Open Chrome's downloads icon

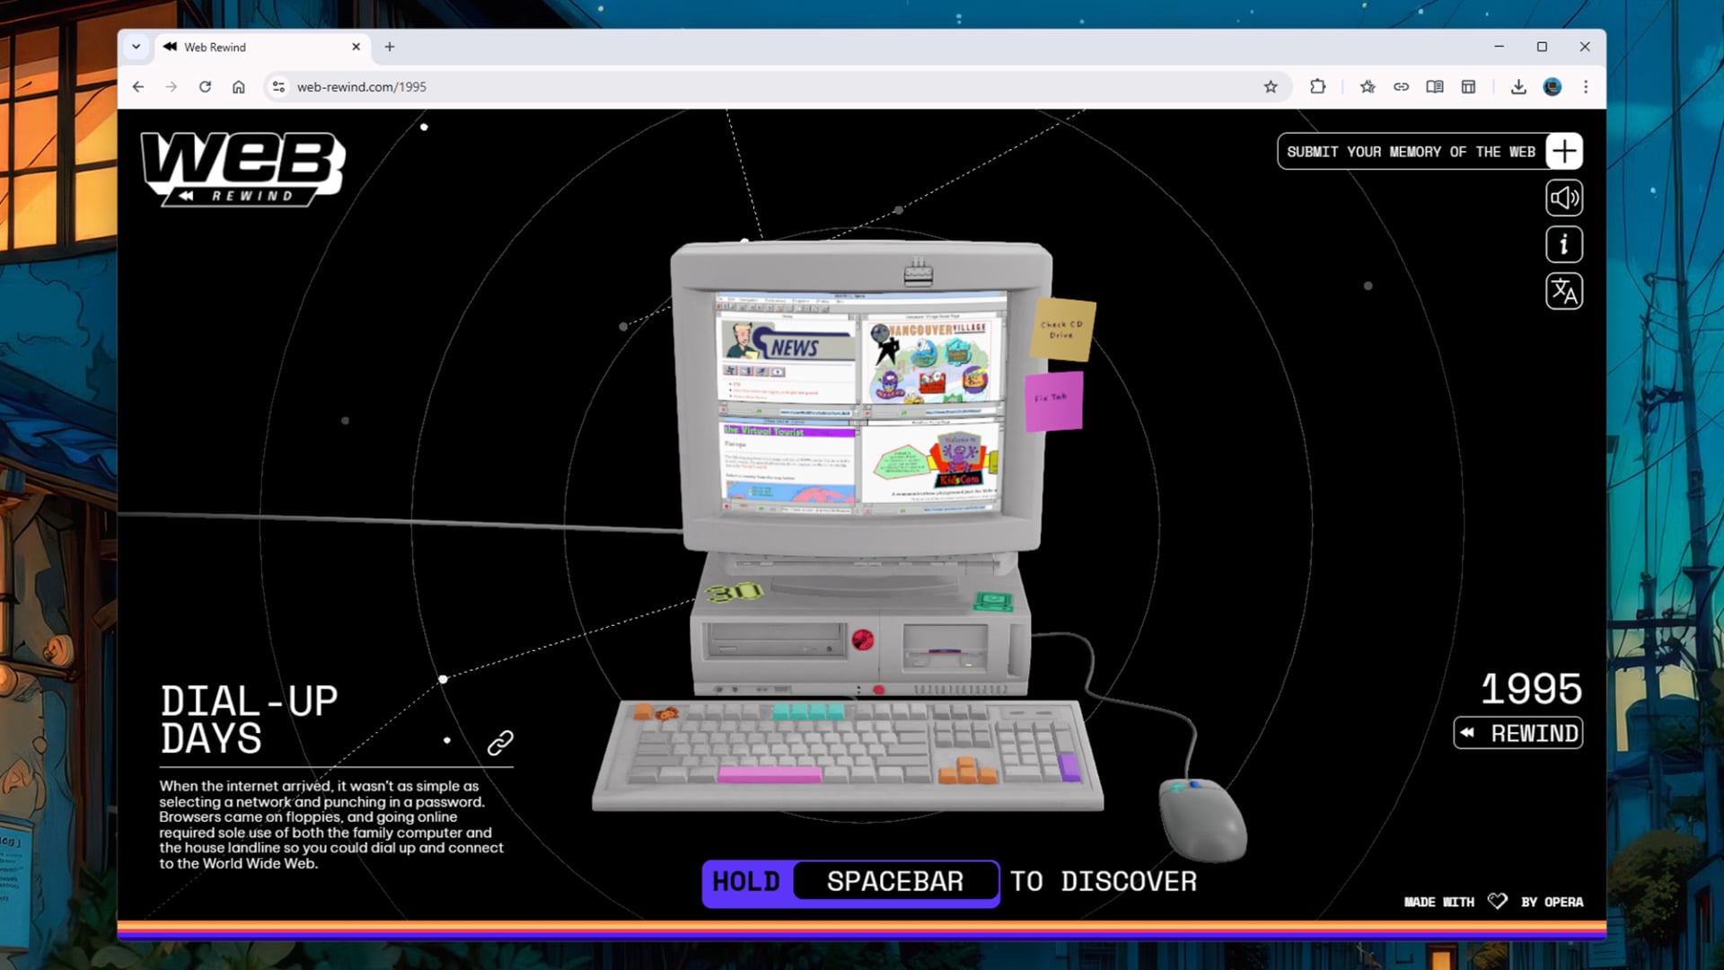click(x=1517, y=86)
